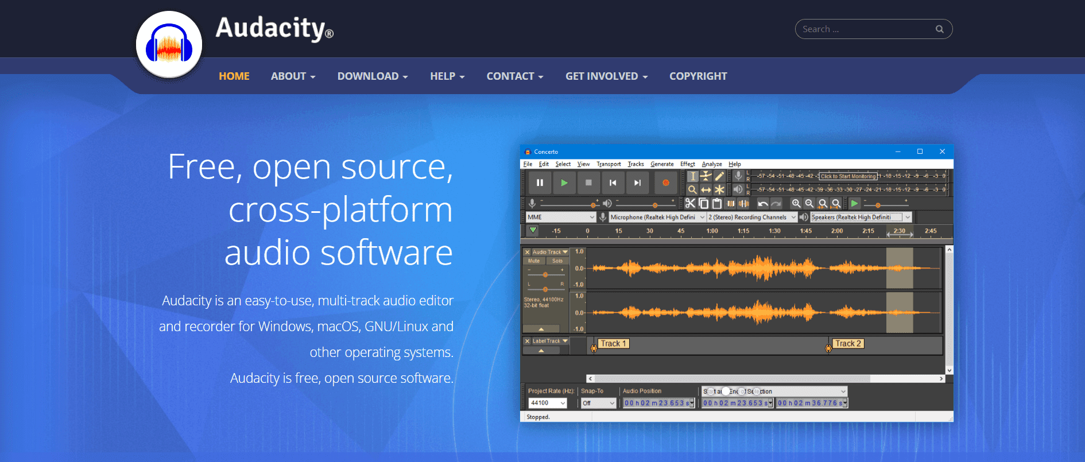Expand the HELP website menu
This screenshot has width=1085, height=462.
click(447, 76)
